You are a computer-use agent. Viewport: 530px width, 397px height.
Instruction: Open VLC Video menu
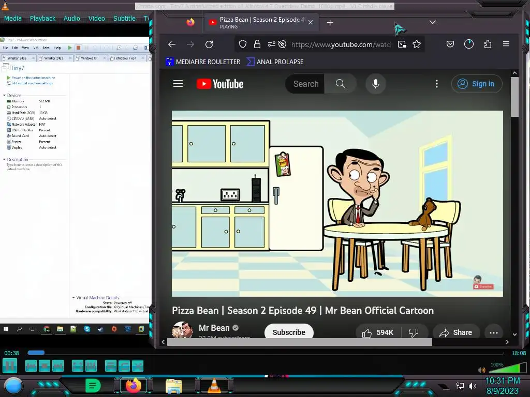pyautogui.click(x=97, y=18)
